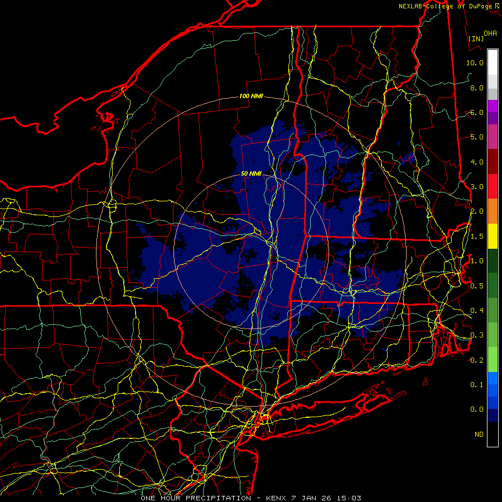
Task: Select the 0.2 legend value
Action: tap(477, 360)
